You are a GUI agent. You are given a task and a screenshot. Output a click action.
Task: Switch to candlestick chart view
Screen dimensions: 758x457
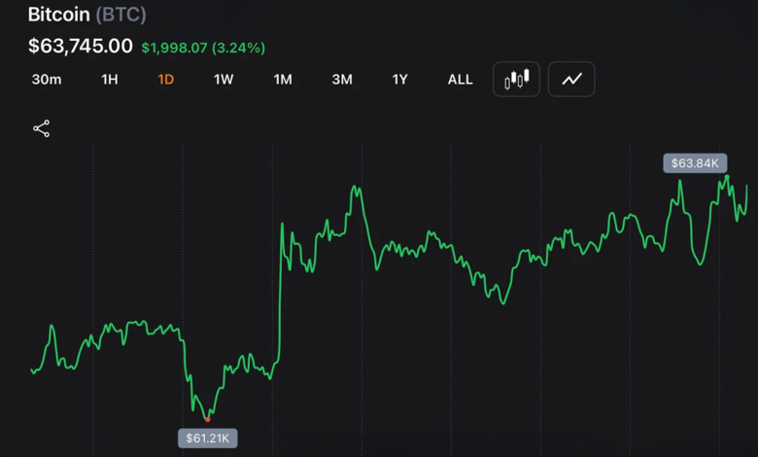point(516,79)
